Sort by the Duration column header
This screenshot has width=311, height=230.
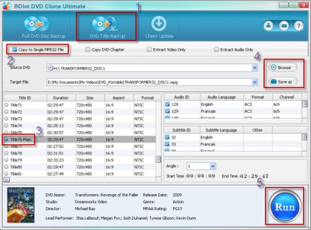click(x=61, y=98)
